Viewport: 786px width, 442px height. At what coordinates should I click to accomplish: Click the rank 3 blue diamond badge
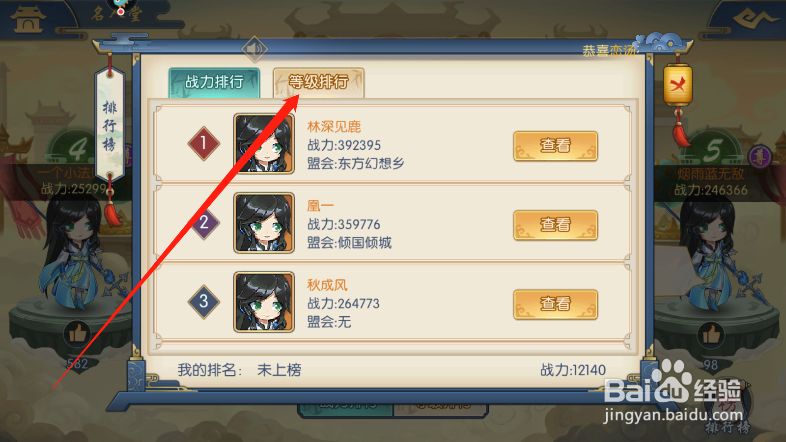coord(203,302)
